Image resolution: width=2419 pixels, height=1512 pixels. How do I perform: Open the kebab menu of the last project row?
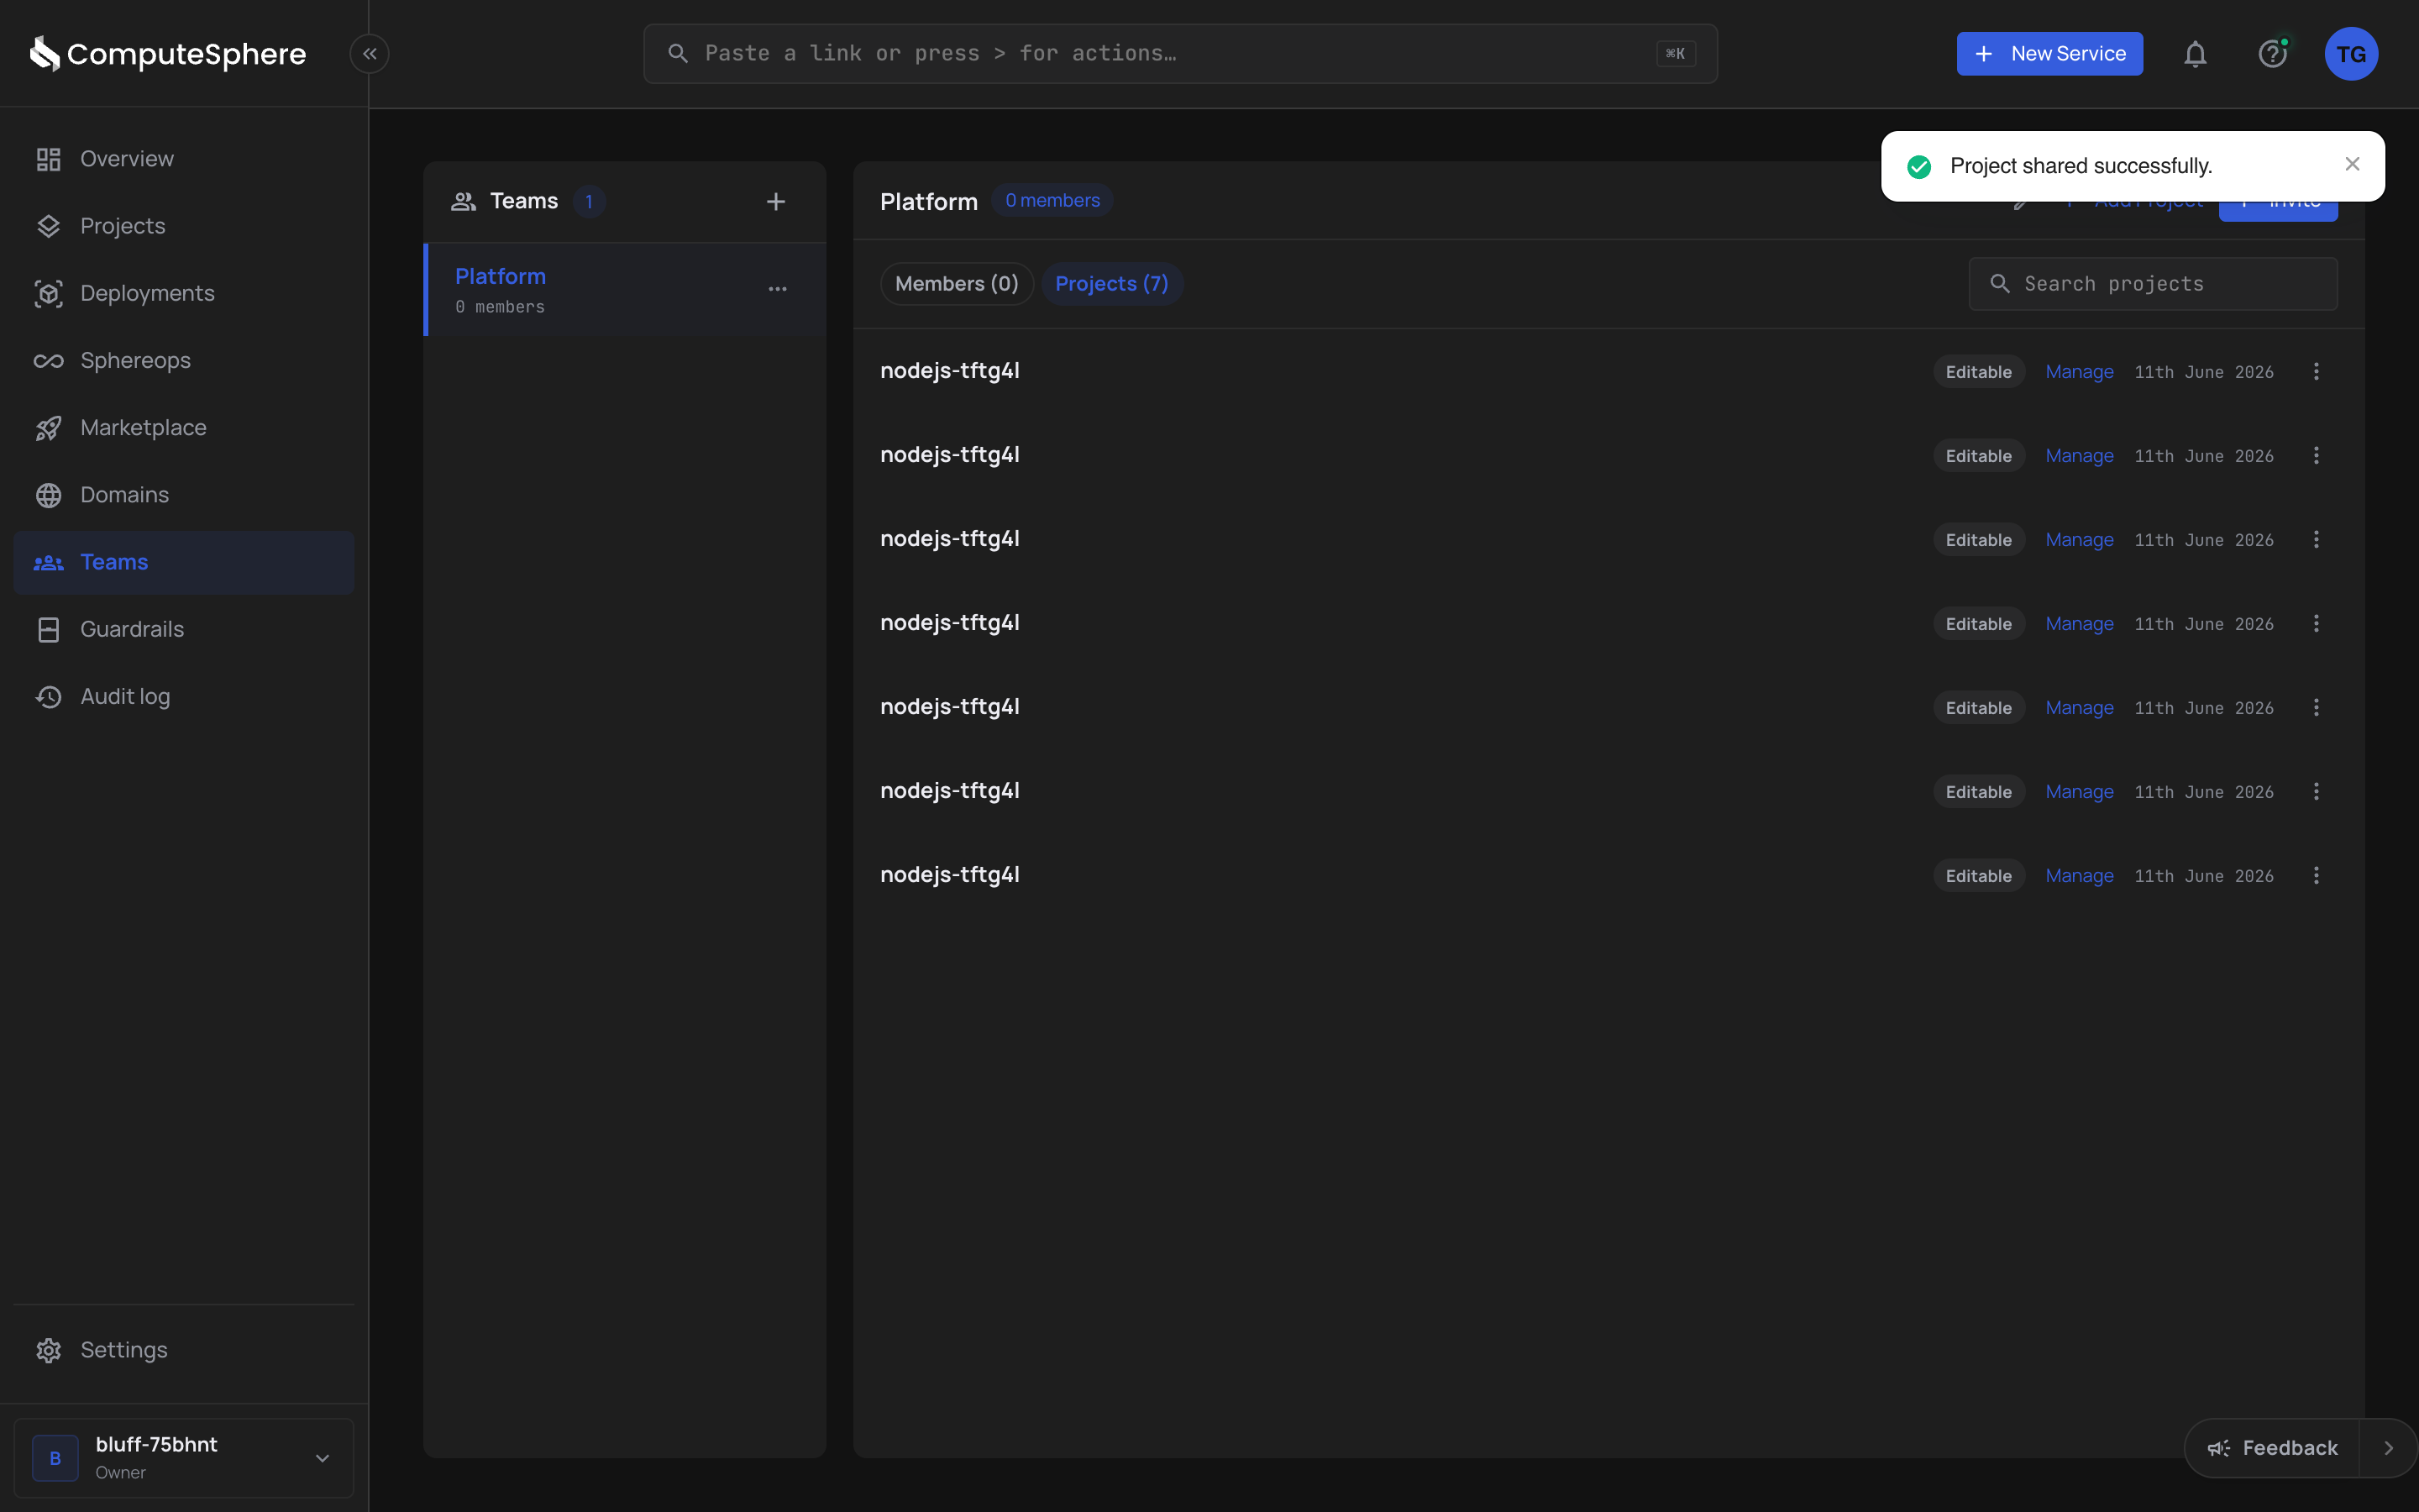[2316, 876]
